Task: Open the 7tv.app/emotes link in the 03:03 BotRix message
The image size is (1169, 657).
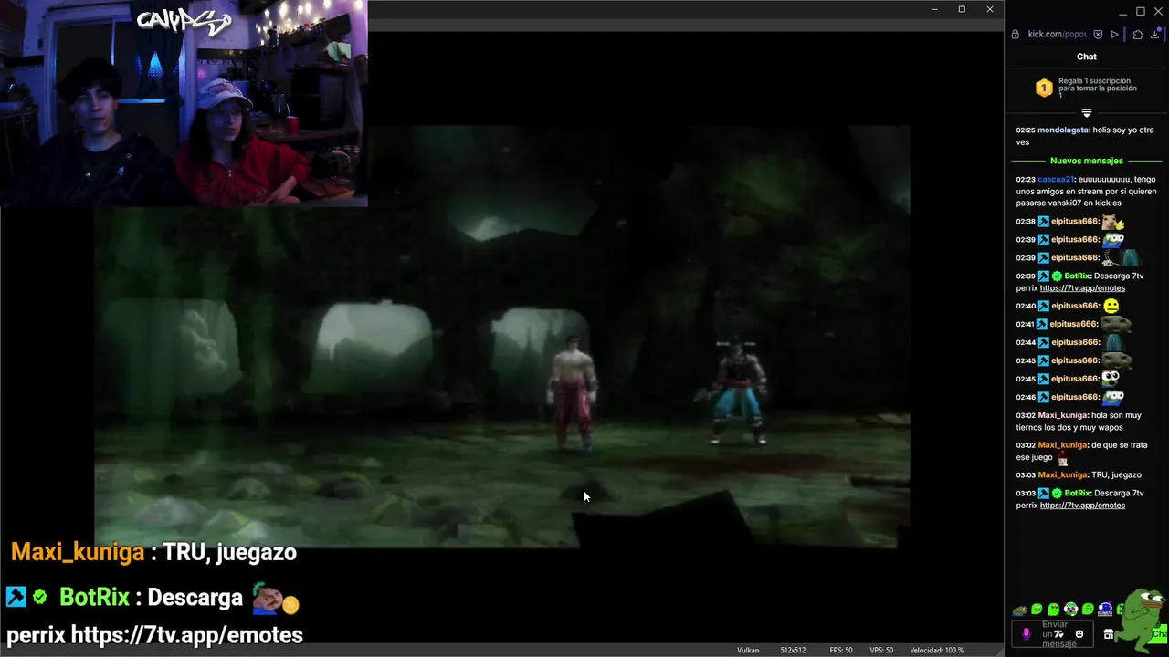Action: tap(1082, 506)
